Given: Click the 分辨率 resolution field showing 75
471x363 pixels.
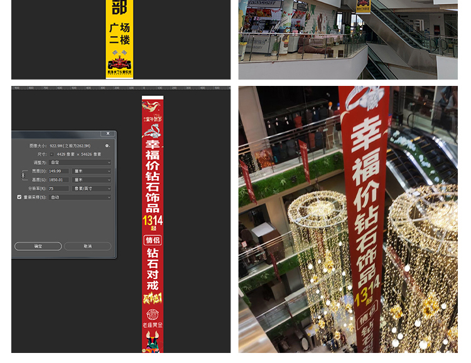Looking at the screenshot, I should click(x=58, y=188).
